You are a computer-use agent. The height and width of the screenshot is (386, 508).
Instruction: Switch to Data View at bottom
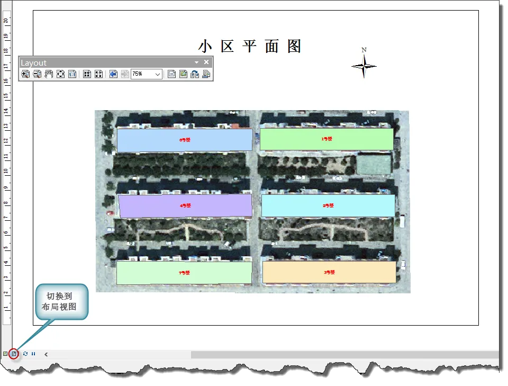tap(5, 354)
